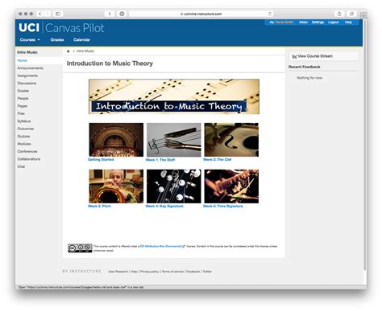Screen dimensions: 382x311
Task: Open People in course sidebar
Action: coord(23,98)
